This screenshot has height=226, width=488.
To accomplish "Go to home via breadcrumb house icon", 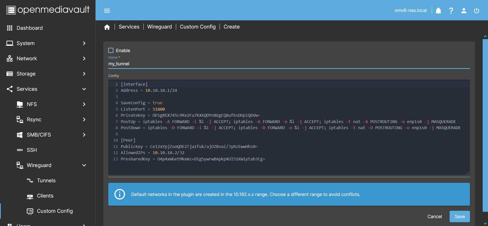I will pyautogui.click(x=107, y=27).
